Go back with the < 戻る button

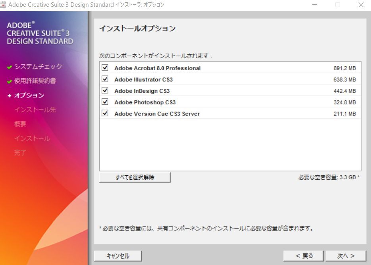[x=303, y=256]
